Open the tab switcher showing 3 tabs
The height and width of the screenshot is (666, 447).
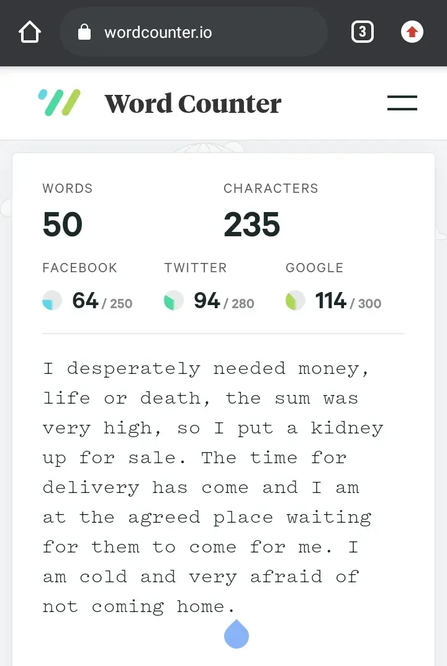(x=363, y=32)
